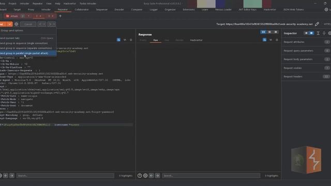Switch to the Proxy tool tab
331x186 pixels.
[x=31, y=9]
